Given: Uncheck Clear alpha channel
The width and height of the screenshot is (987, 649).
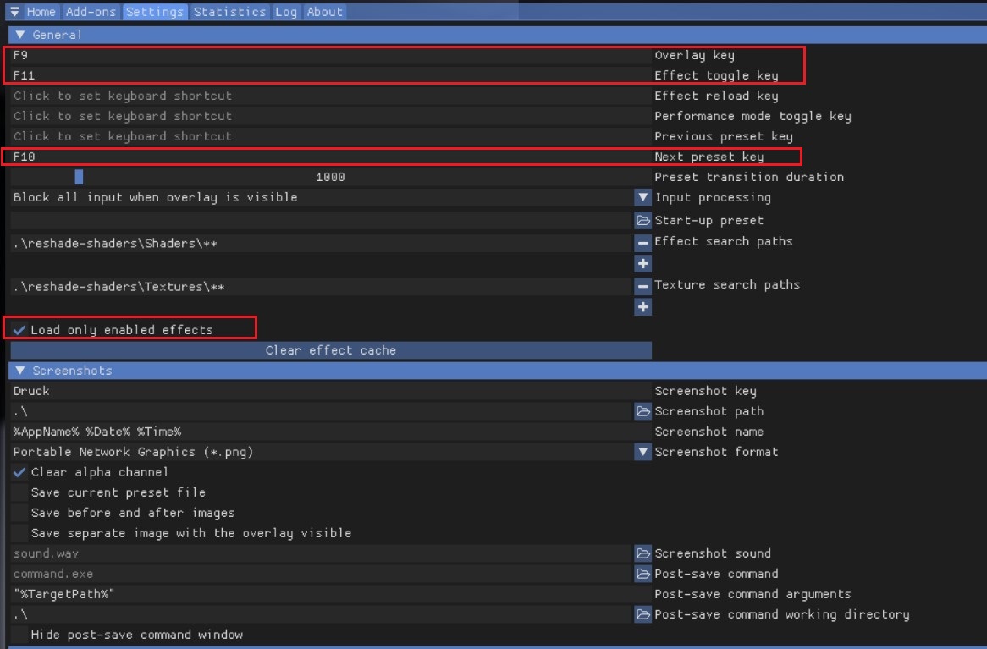Looking at the screenshot, I should pos(20,472).
